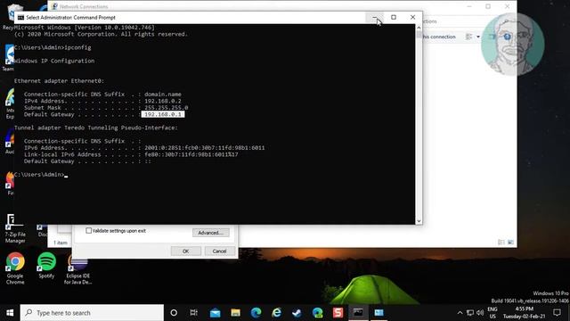The width and height of the screenshot is (570, 321).
Task: Switch to Network Connections taskbar item
Action: point(379,313)
